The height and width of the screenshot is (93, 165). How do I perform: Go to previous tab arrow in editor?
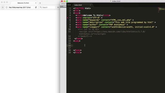(68, 5)
